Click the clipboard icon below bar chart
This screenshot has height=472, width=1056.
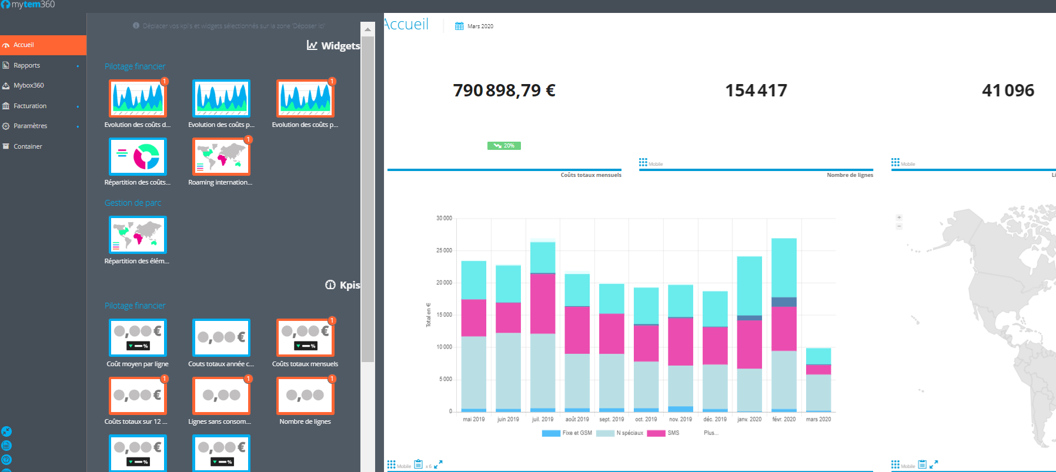point(418,464)
